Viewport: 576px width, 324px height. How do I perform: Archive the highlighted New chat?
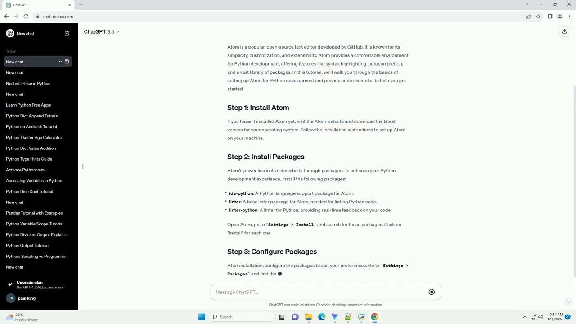click(x=67, y=62)
